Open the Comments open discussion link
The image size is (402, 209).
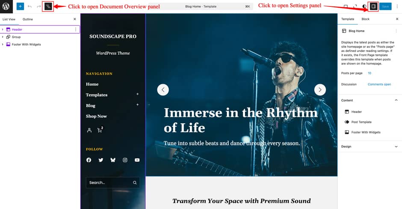[379, 84]
